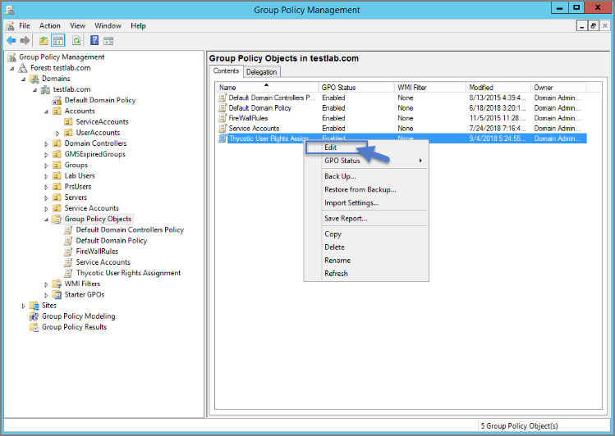Image resolution: width=615 pixels, height=436 pixels.
Task: Toggle the Show/Hide Console Tree icon
Action: (58, 40)
